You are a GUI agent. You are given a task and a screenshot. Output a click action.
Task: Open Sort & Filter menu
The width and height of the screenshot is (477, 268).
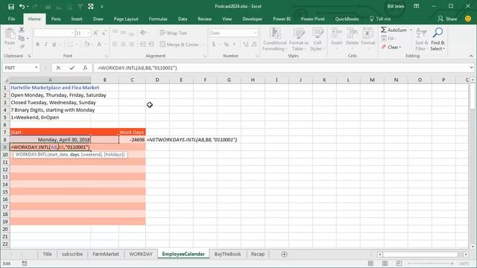click(421, 39)
